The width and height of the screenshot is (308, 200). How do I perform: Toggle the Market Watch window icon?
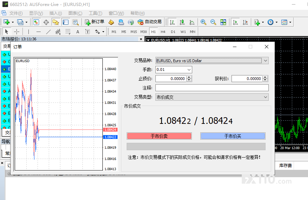(x=36, y=22)
